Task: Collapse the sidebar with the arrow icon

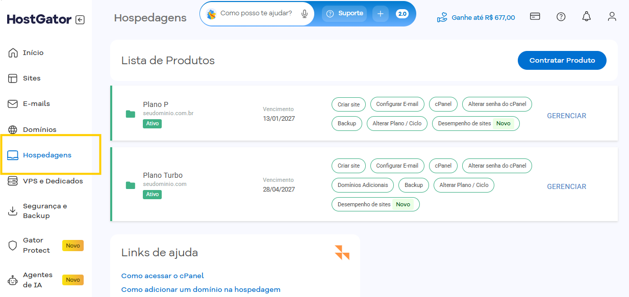Action: click(x=80, y=20)
